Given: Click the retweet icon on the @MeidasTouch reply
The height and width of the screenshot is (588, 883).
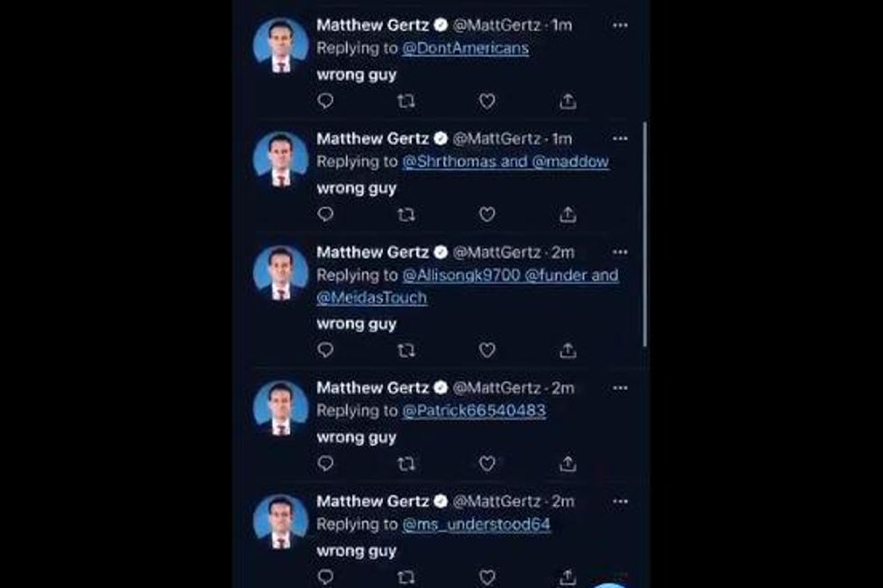Looking at the screenshot, I should 406,351.
